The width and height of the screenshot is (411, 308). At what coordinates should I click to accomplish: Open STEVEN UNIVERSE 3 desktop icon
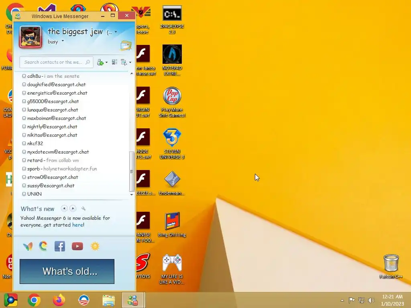click(x=172, y=144)
